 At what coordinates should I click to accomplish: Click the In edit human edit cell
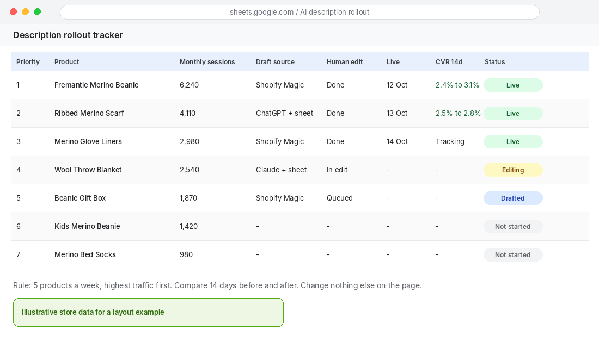coord(337,170)
